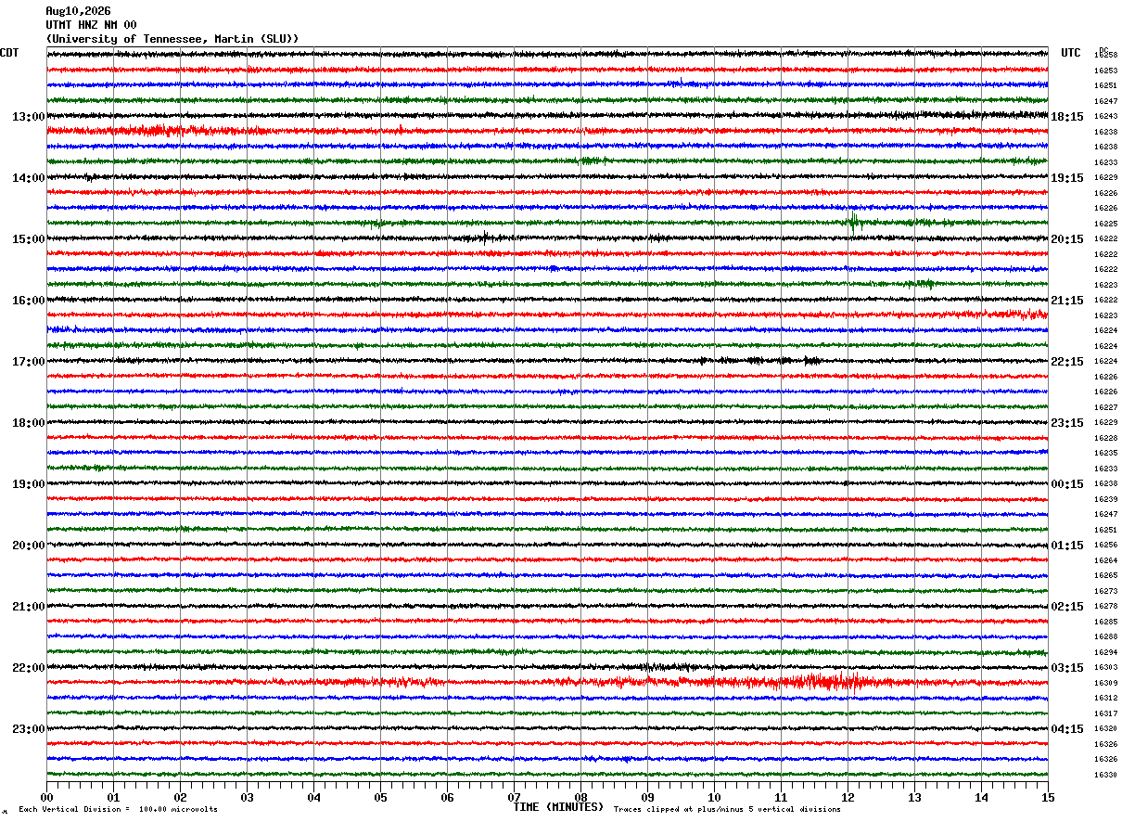Click the '01:15' UTC time label

(x=1067, y=546)
